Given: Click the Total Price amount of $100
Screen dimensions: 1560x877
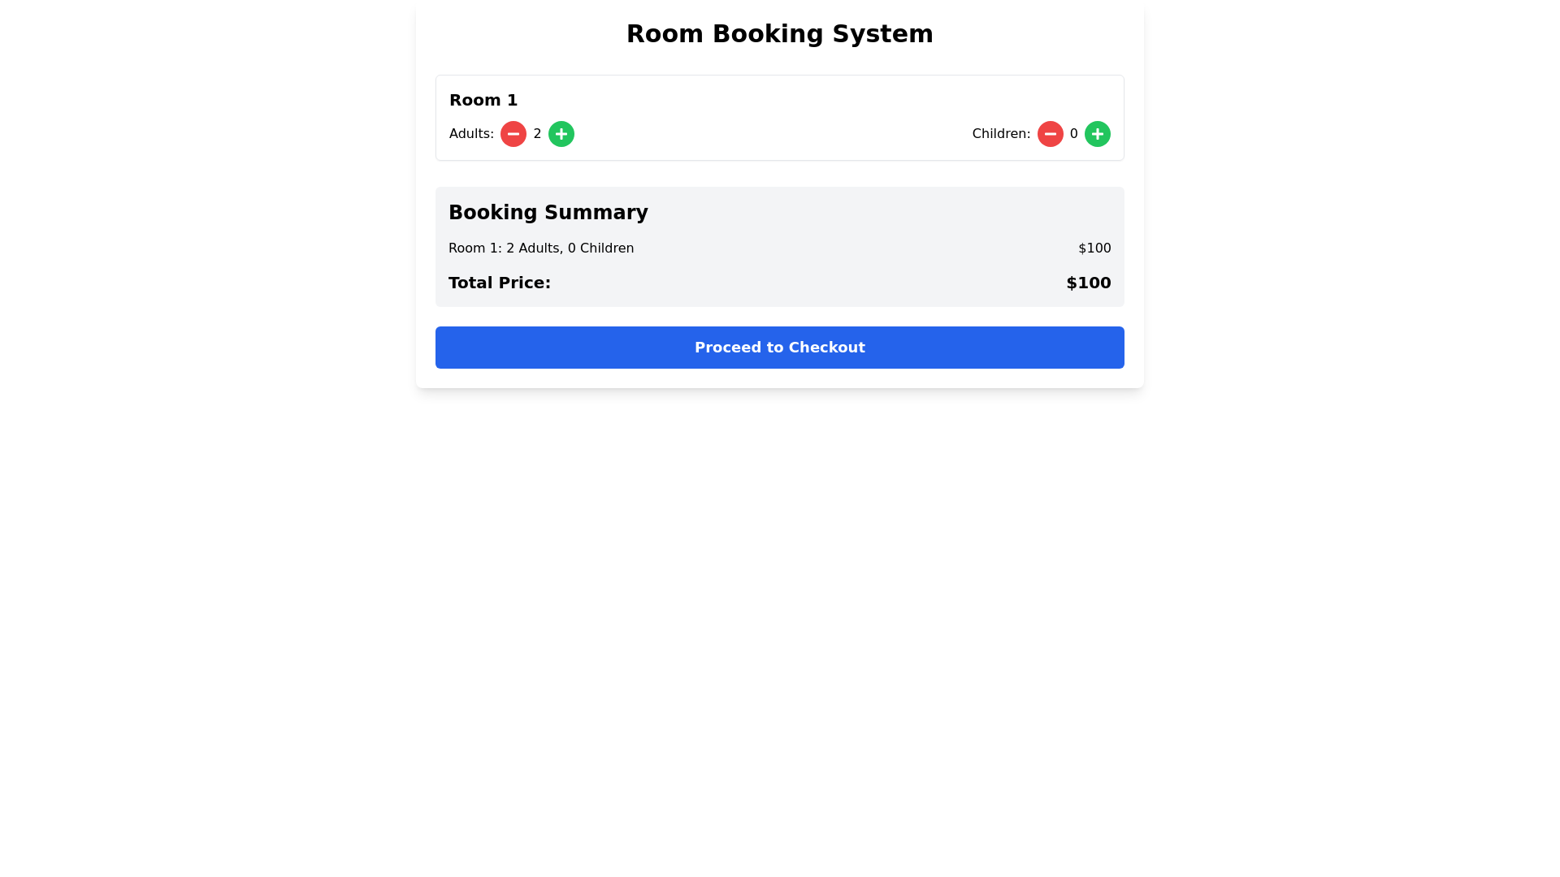Looking at the screenshot, I should 1088,283.
